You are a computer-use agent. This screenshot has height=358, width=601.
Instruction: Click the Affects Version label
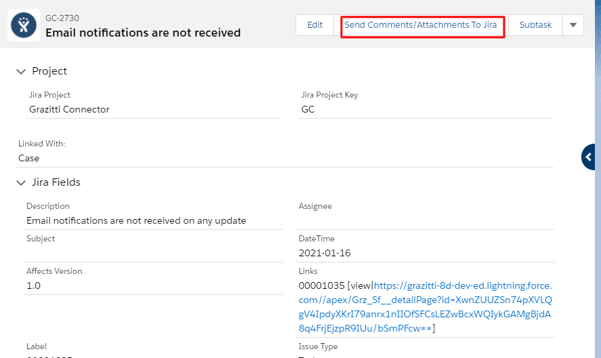pos(54,271)
